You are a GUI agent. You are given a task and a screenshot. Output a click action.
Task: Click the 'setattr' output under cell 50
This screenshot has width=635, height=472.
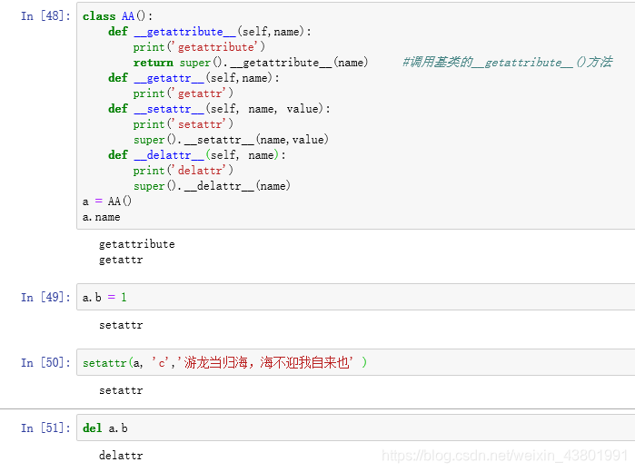121,390
